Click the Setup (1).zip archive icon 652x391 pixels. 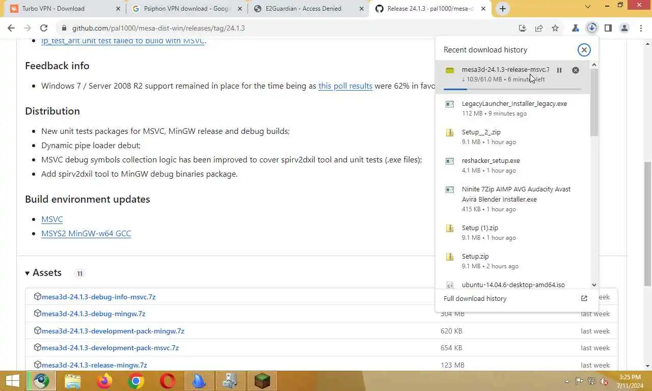point(450,228)
